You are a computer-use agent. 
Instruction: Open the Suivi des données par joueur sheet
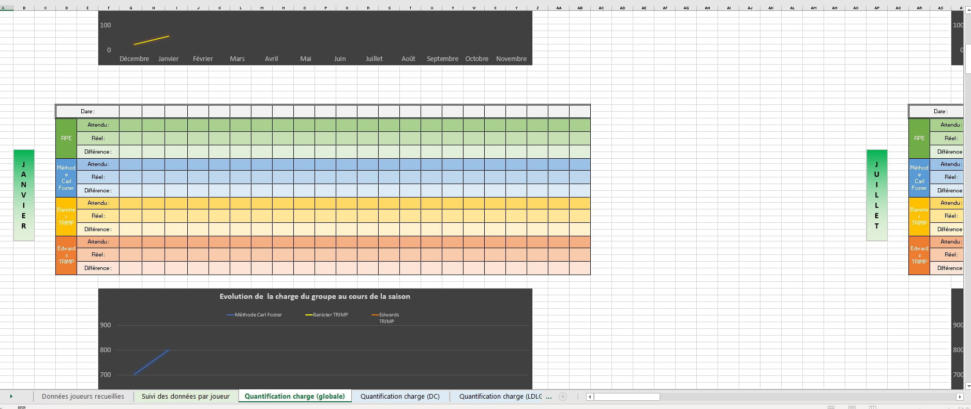[186, 397]
